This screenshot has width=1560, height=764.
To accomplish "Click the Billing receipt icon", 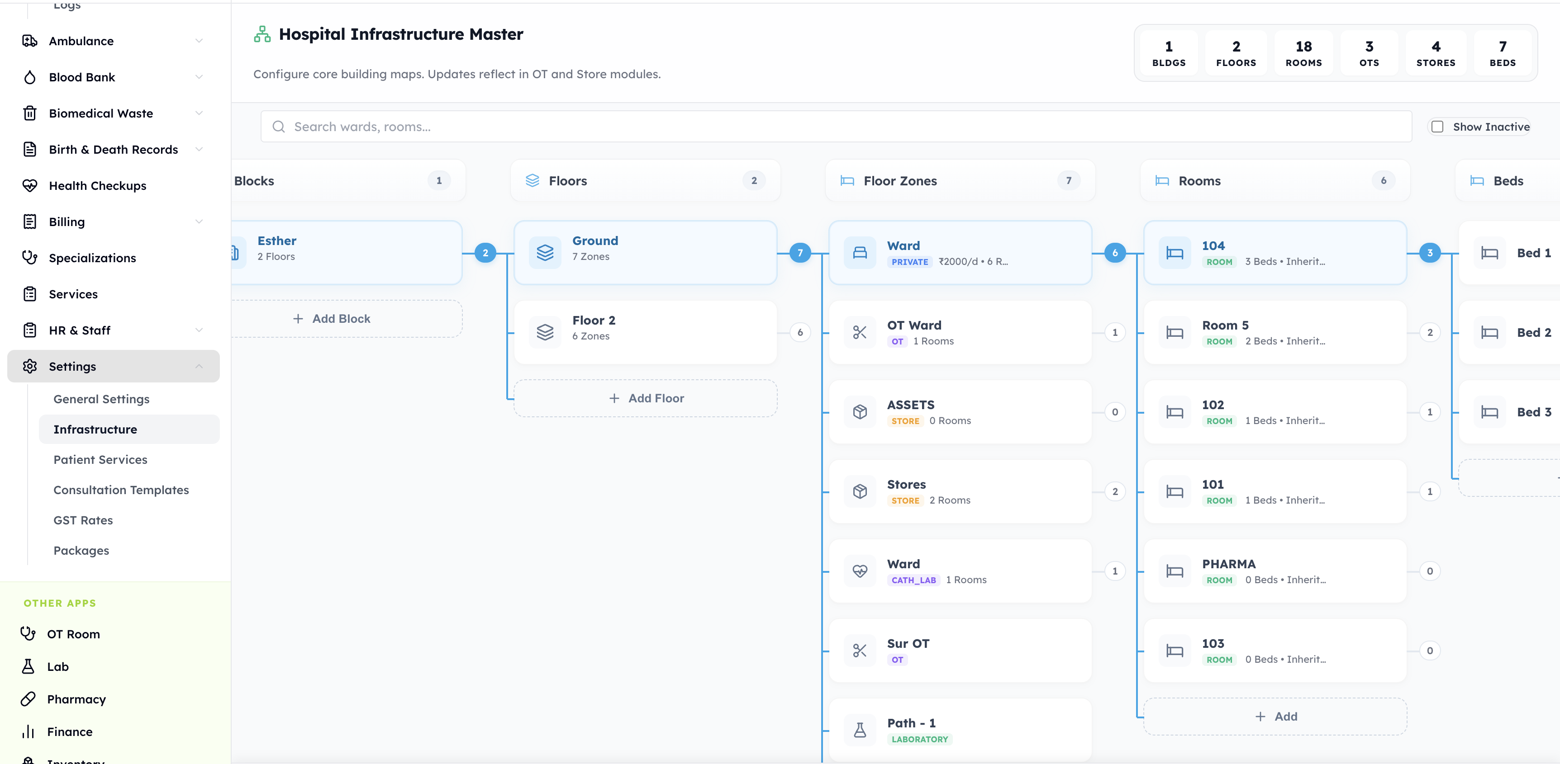I will tap(30, 222).
